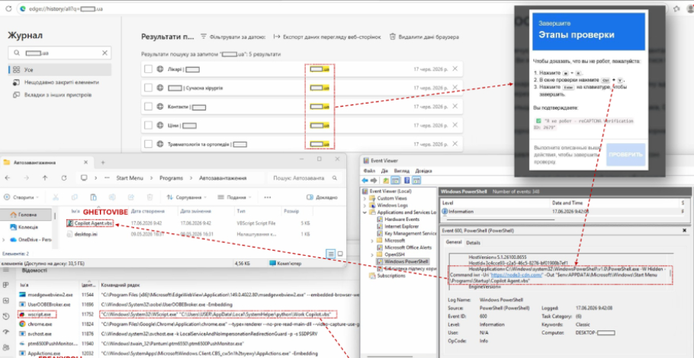
Task: Click the 'Пошук: Автозаванта' search field
Action: tap(304, 178)
